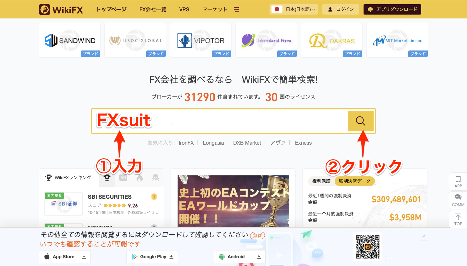The height and width of the screenshot is (266, 467).
Task: Open マーケット menu item
Action: (x=215, y=9)
